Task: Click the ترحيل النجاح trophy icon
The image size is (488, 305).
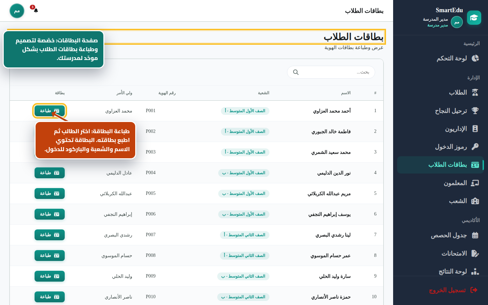Action: (475, 110)
